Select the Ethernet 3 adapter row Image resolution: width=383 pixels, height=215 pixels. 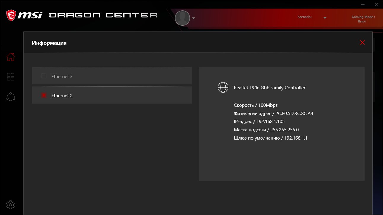[112, 76]
